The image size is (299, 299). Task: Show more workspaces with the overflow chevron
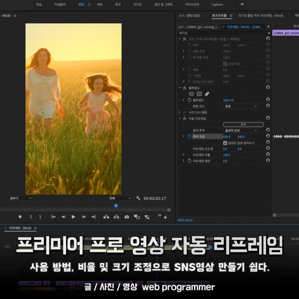[x=242, y=4]
